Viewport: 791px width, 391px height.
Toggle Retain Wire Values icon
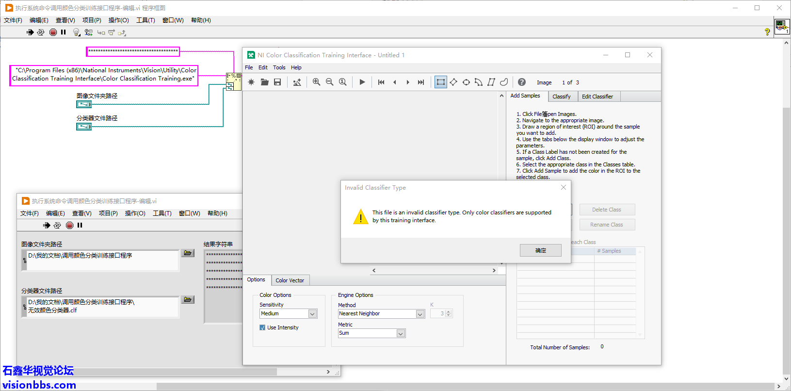pos(88,33)
